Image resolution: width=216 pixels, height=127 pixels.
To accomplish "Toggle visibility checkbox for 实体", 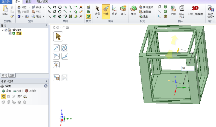I will click(10, 33).
